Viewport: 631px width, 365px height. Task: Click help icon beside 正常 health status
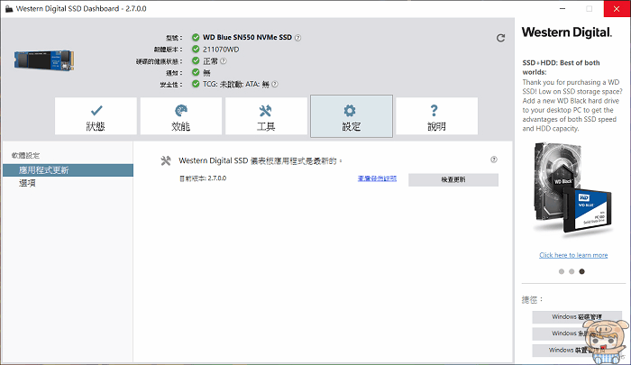coord(224,60)
